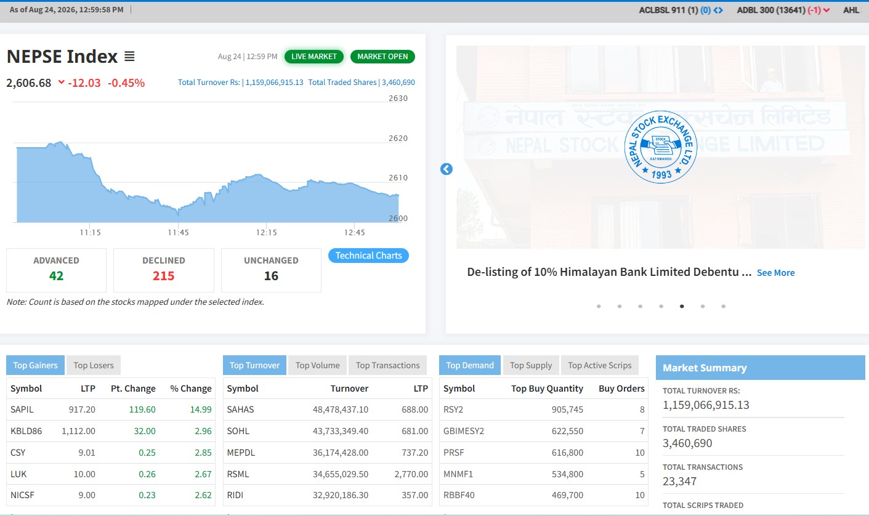869x516 pixels.
Task: Click the Turnover column header
Action: click(349, 389)
